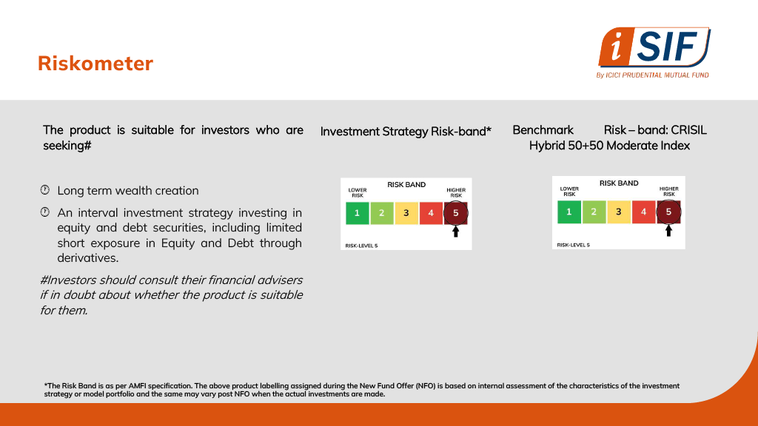Click the "RISK-LEVEL 5" label in the Investment Strategy band

point(361,245)
